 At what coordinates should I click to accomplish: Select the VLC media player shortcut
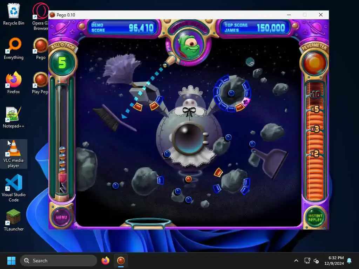(x=14, y=154)
